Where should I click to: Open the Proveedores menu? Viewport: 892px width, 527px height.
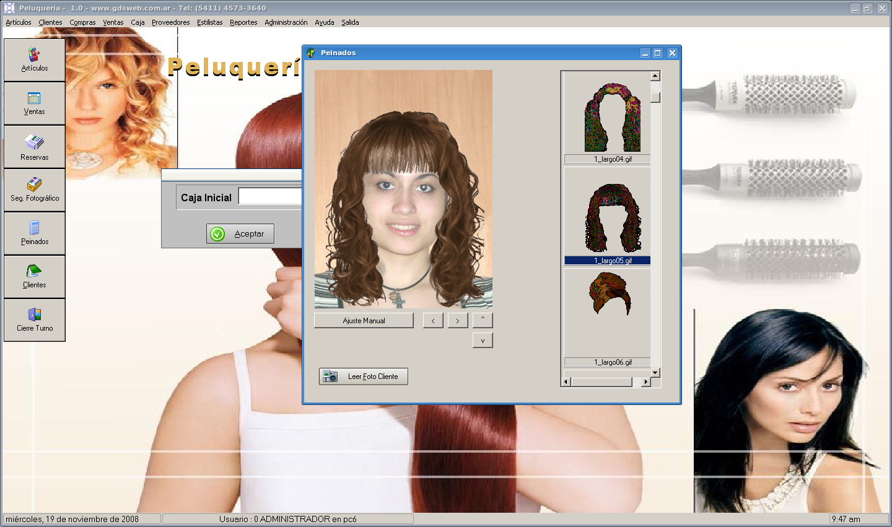[x=171, y=22]
